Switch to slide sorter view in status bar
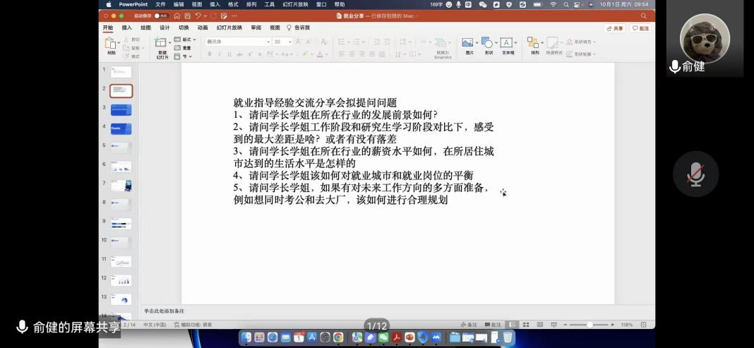Screen dimensions: 754x348 (526, 325)
